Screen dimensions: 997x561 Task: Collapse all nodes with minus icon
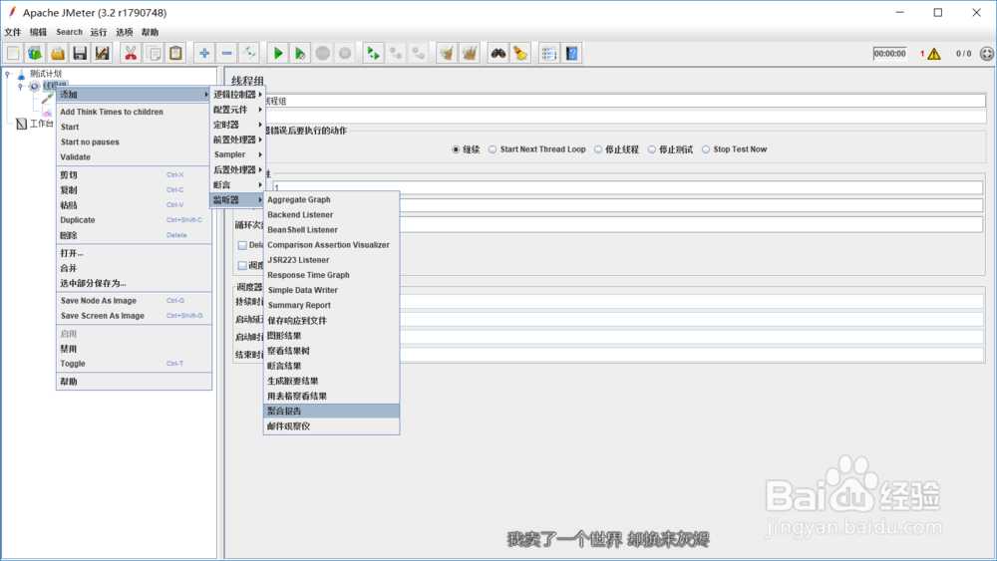tap(226, 54)
